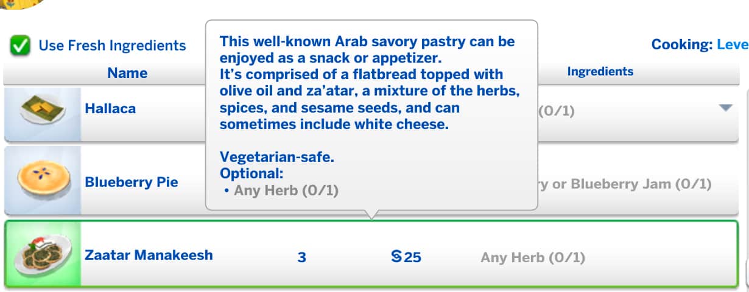749x292 pixels.
Task: Click the Ingredients column header
Action: 600,72
